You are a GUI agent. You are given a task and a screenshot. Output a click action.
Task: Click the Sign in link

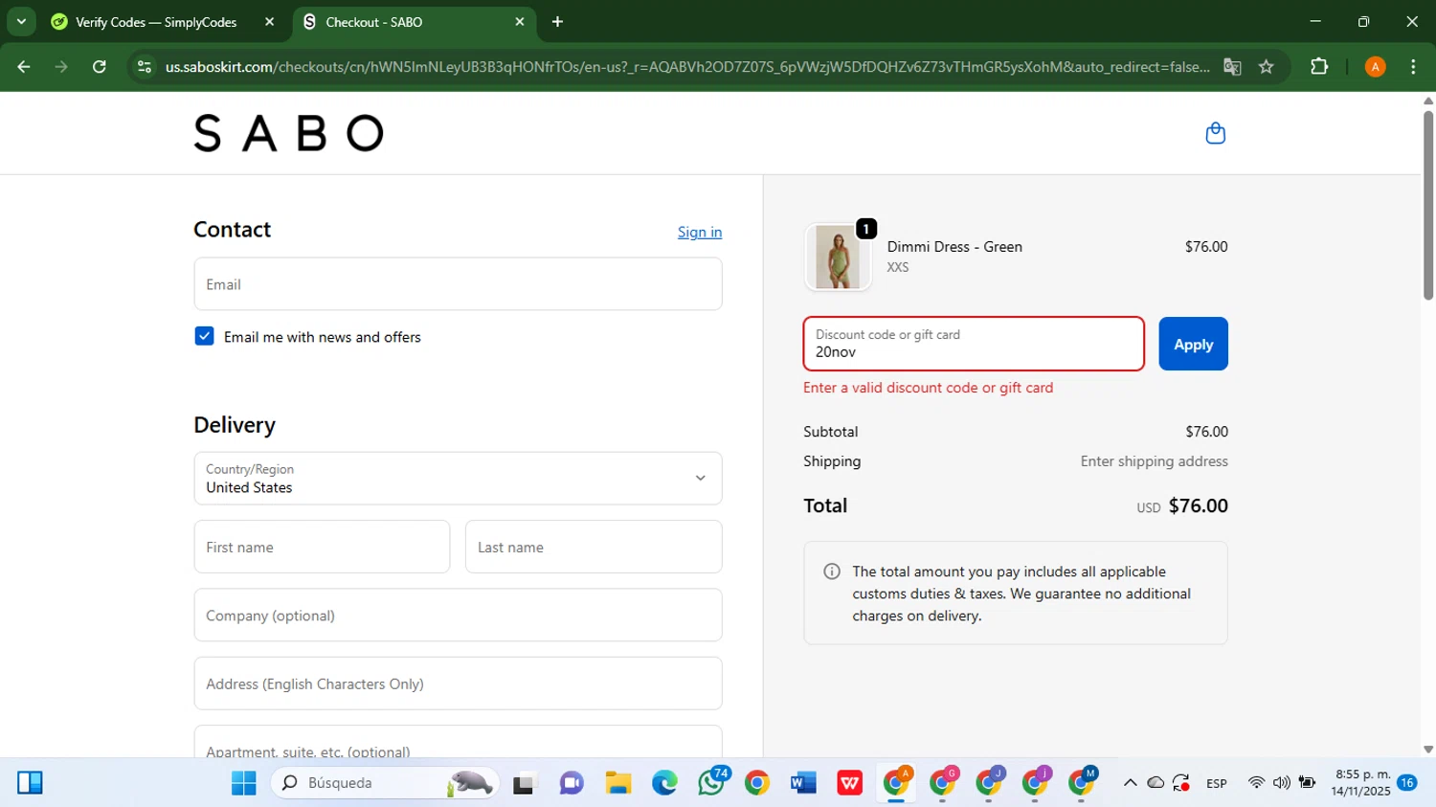click(x=700, y=232)
